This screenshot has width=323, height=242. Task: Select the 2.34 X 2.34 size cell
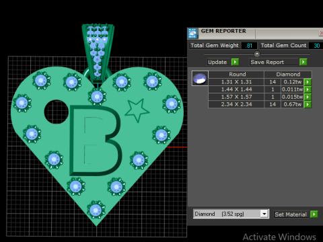coord(236,104)
